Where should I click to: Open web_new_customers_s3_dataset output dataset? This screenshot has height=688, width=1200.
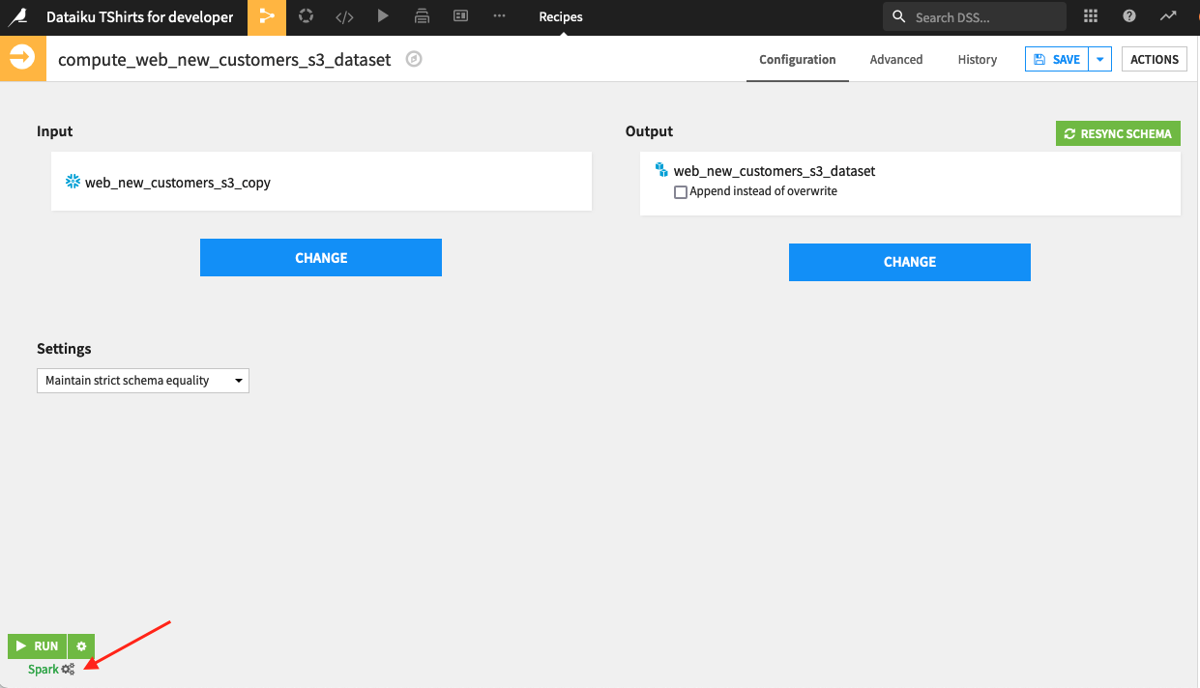[x=775, y=171]
